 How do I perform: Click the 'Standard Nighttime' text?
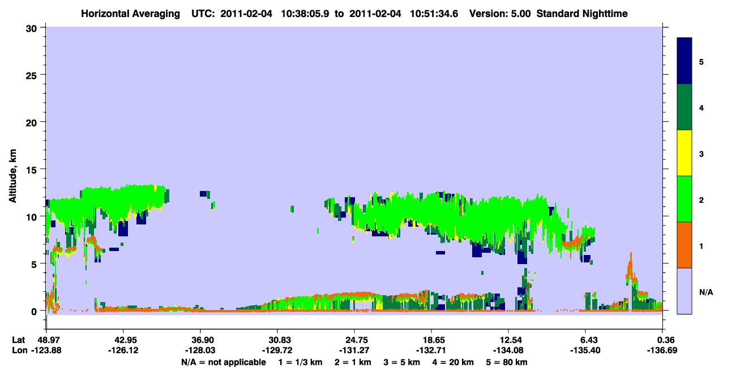click(582, 13)
